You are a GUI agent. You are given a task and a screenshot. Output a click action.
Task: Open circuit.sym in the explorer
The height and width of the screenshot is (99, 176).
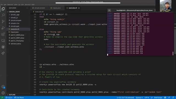point(15,26)
